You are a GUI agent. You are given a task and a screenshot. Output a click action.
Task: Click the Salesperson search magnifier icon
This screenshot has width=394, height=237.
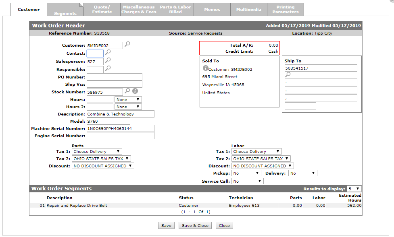click(x=108, y=60)
